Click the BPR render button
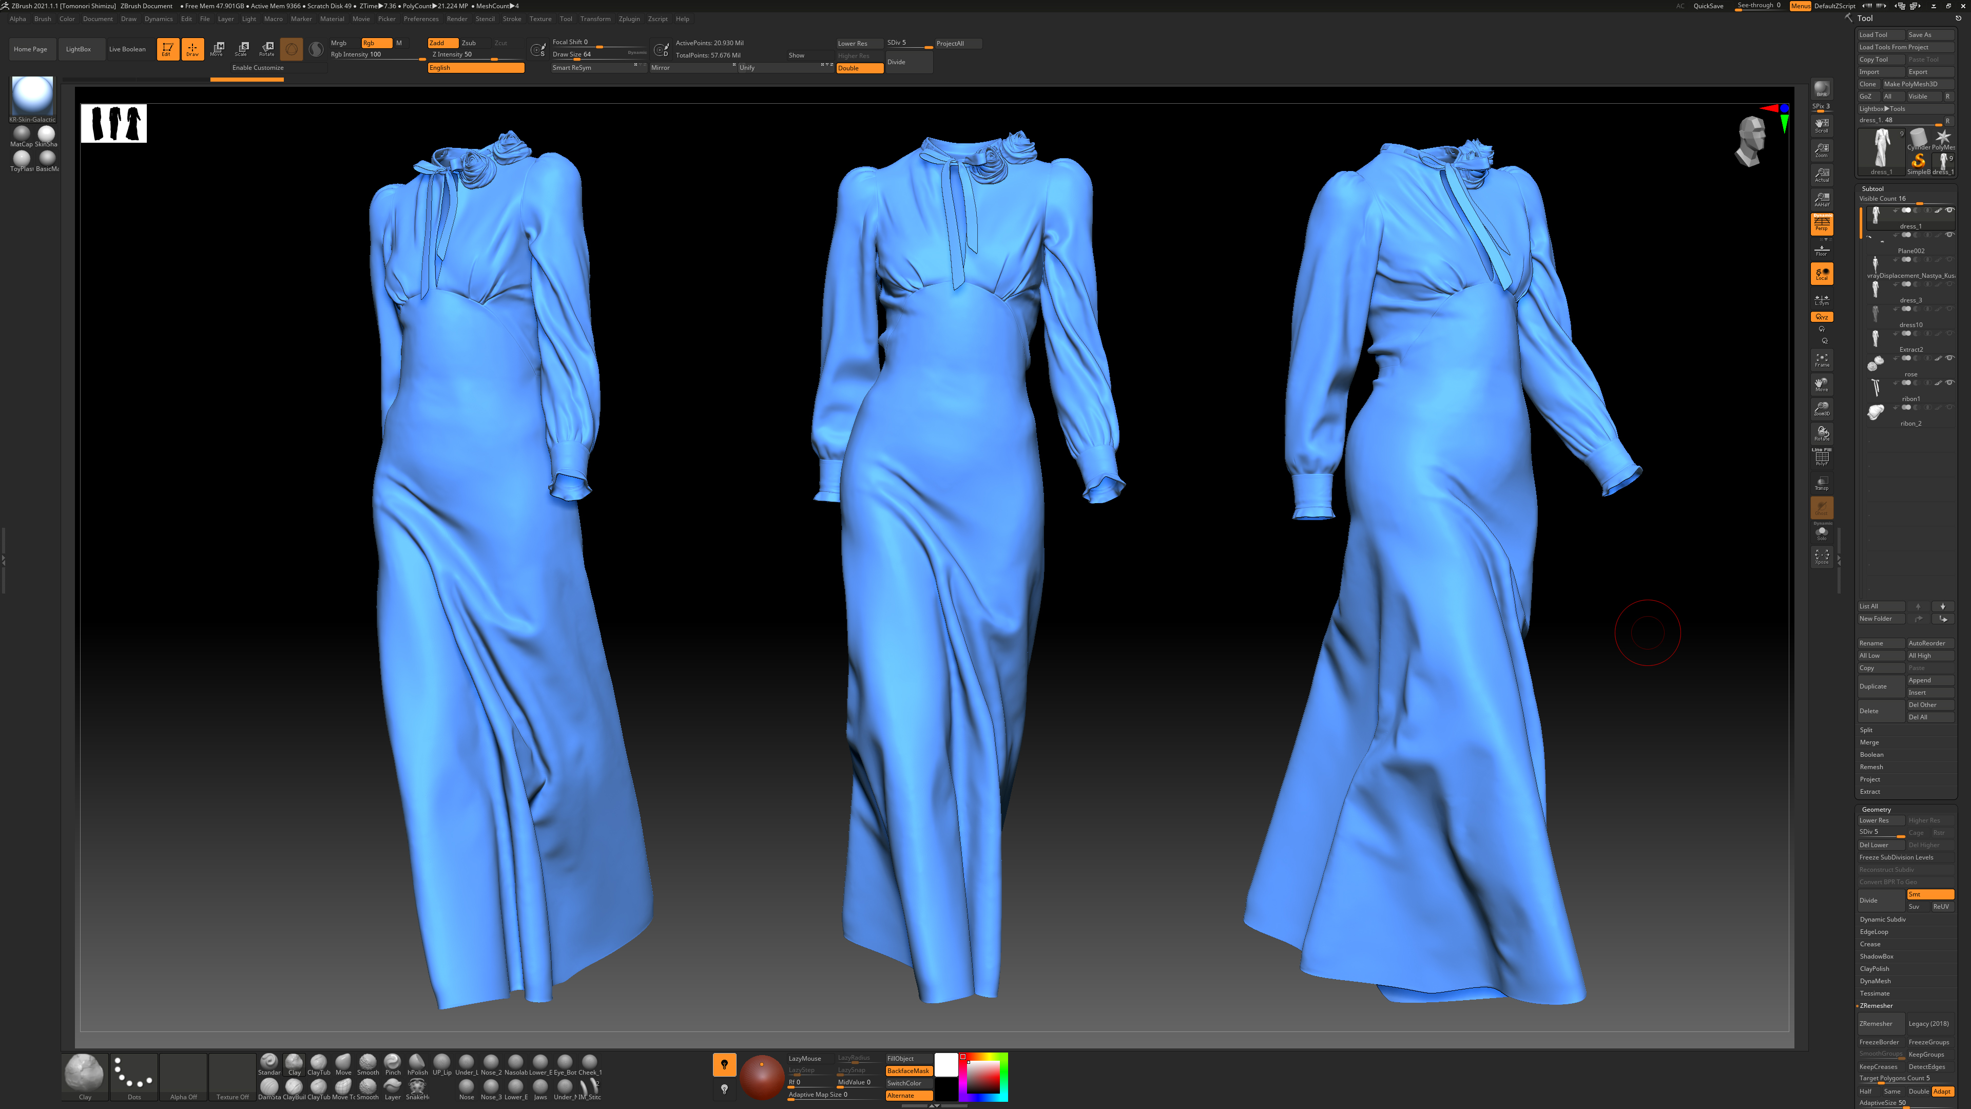The image size is (1971, 1109). tap(1822, 89)
